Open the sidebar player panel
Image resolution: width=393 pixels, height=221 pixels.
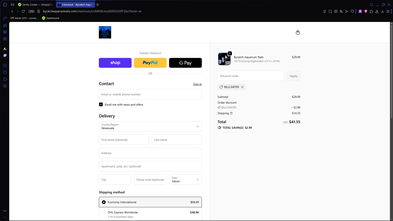[5, 66]
